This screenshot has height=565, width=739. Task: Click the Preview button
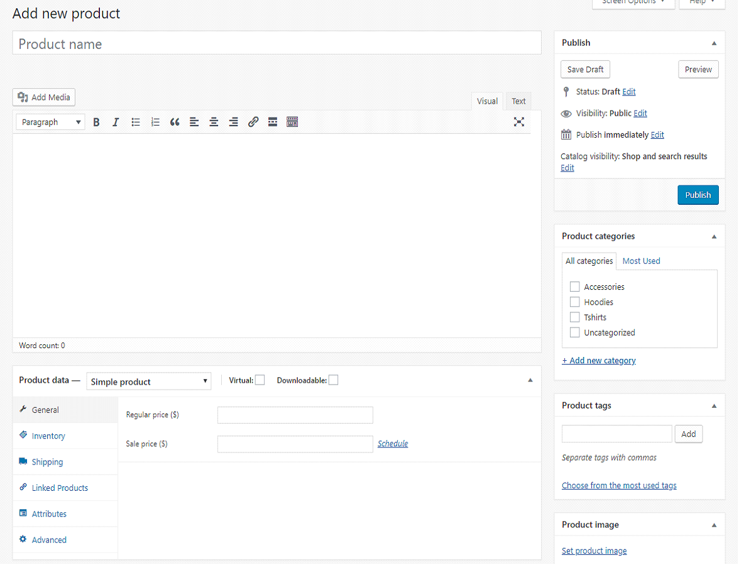(x=698, y=69)
